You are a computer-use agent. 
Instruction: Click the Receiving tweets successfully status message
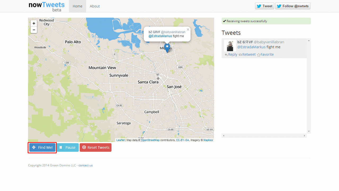point(266,21)
